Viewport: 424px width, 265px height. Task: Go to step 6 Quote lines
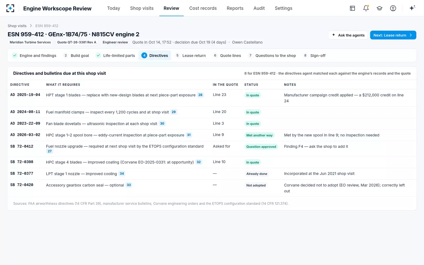(227, 55)
